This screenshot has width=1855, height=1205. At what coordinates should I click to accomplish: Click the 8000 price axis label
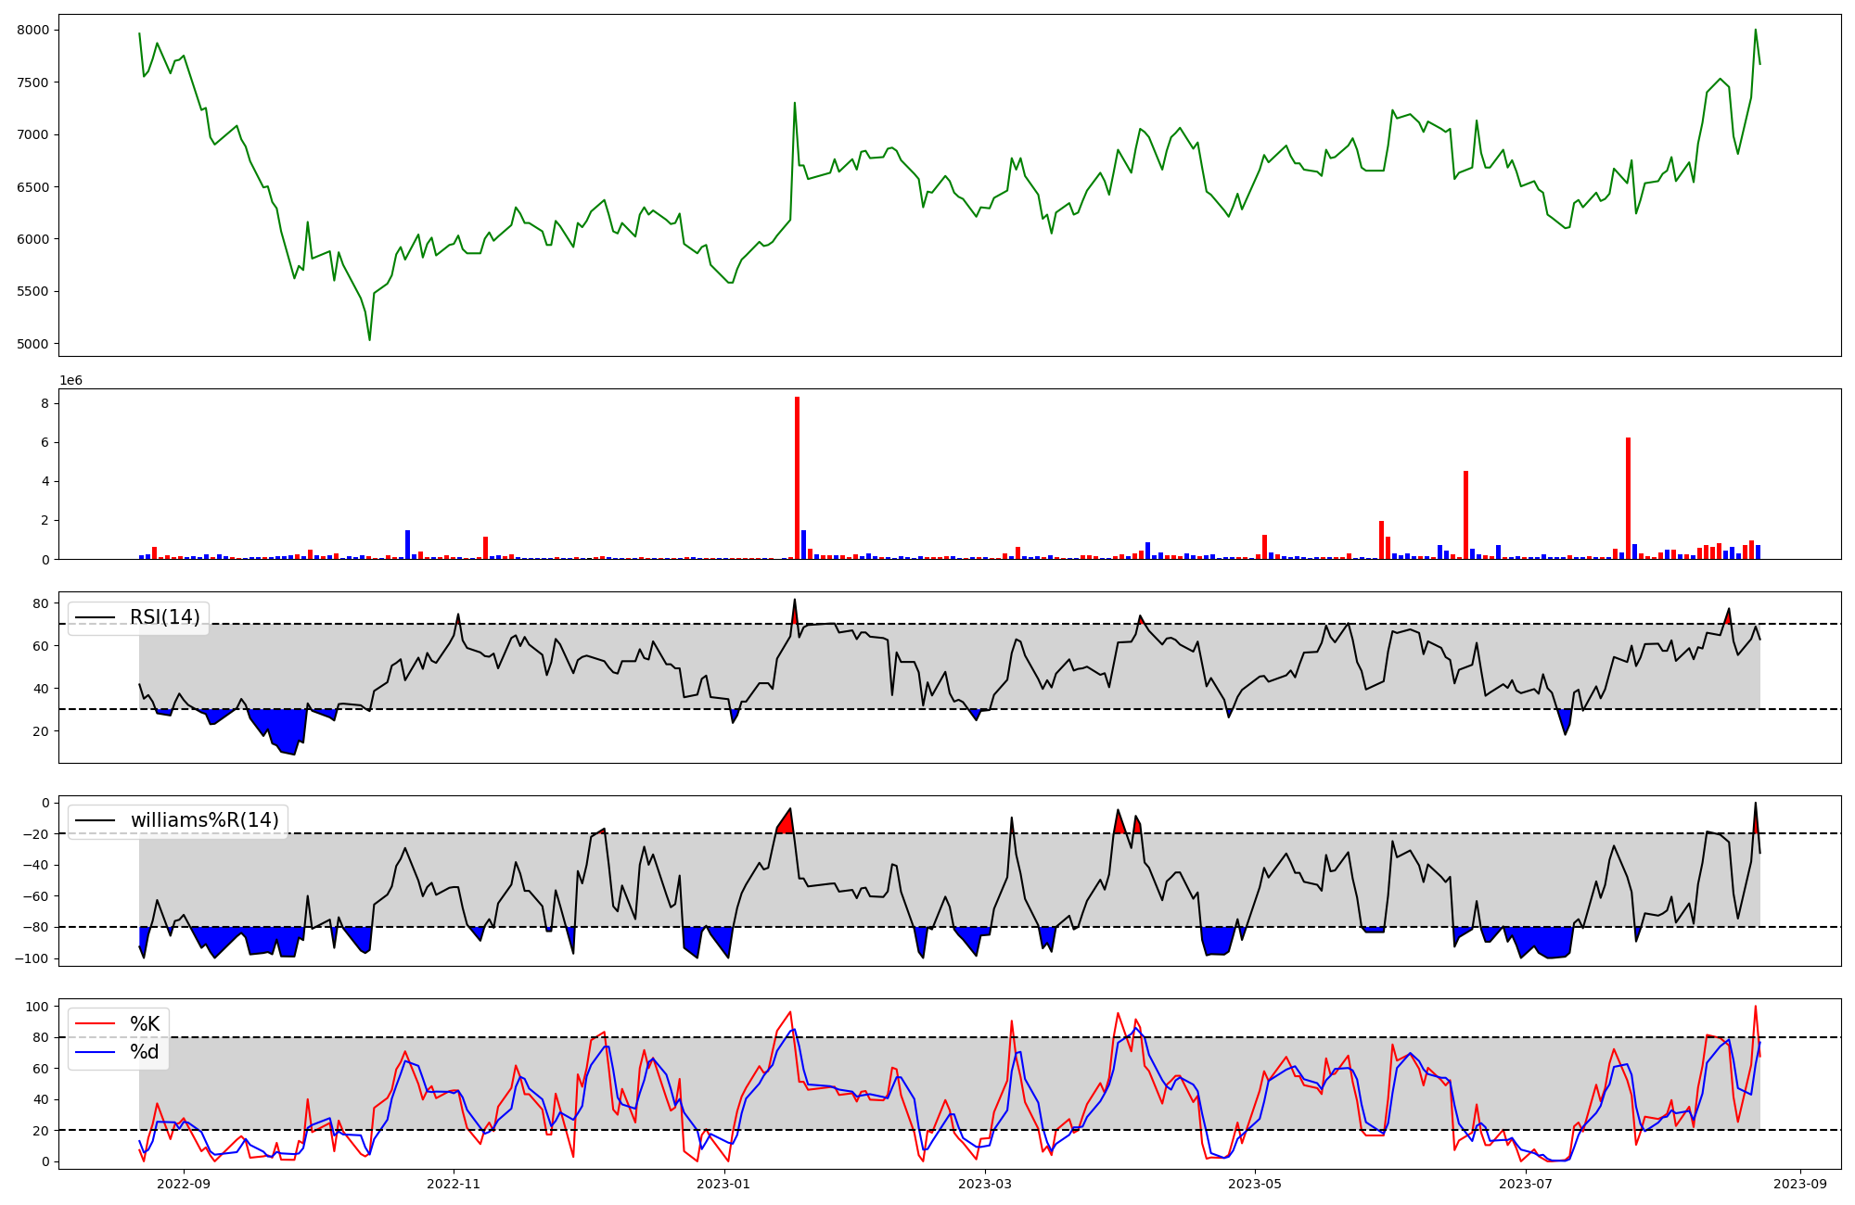point(32,30)
